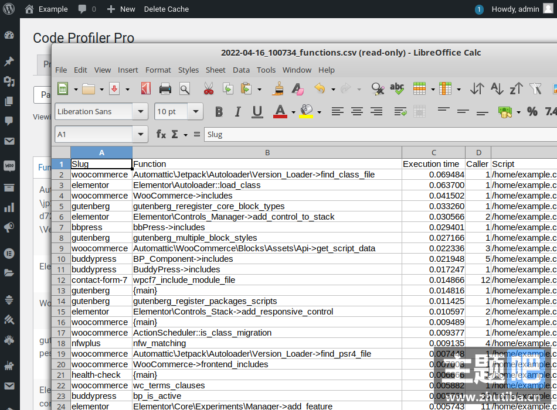
Task: Select row 5 header
Action: coord(61,206)
